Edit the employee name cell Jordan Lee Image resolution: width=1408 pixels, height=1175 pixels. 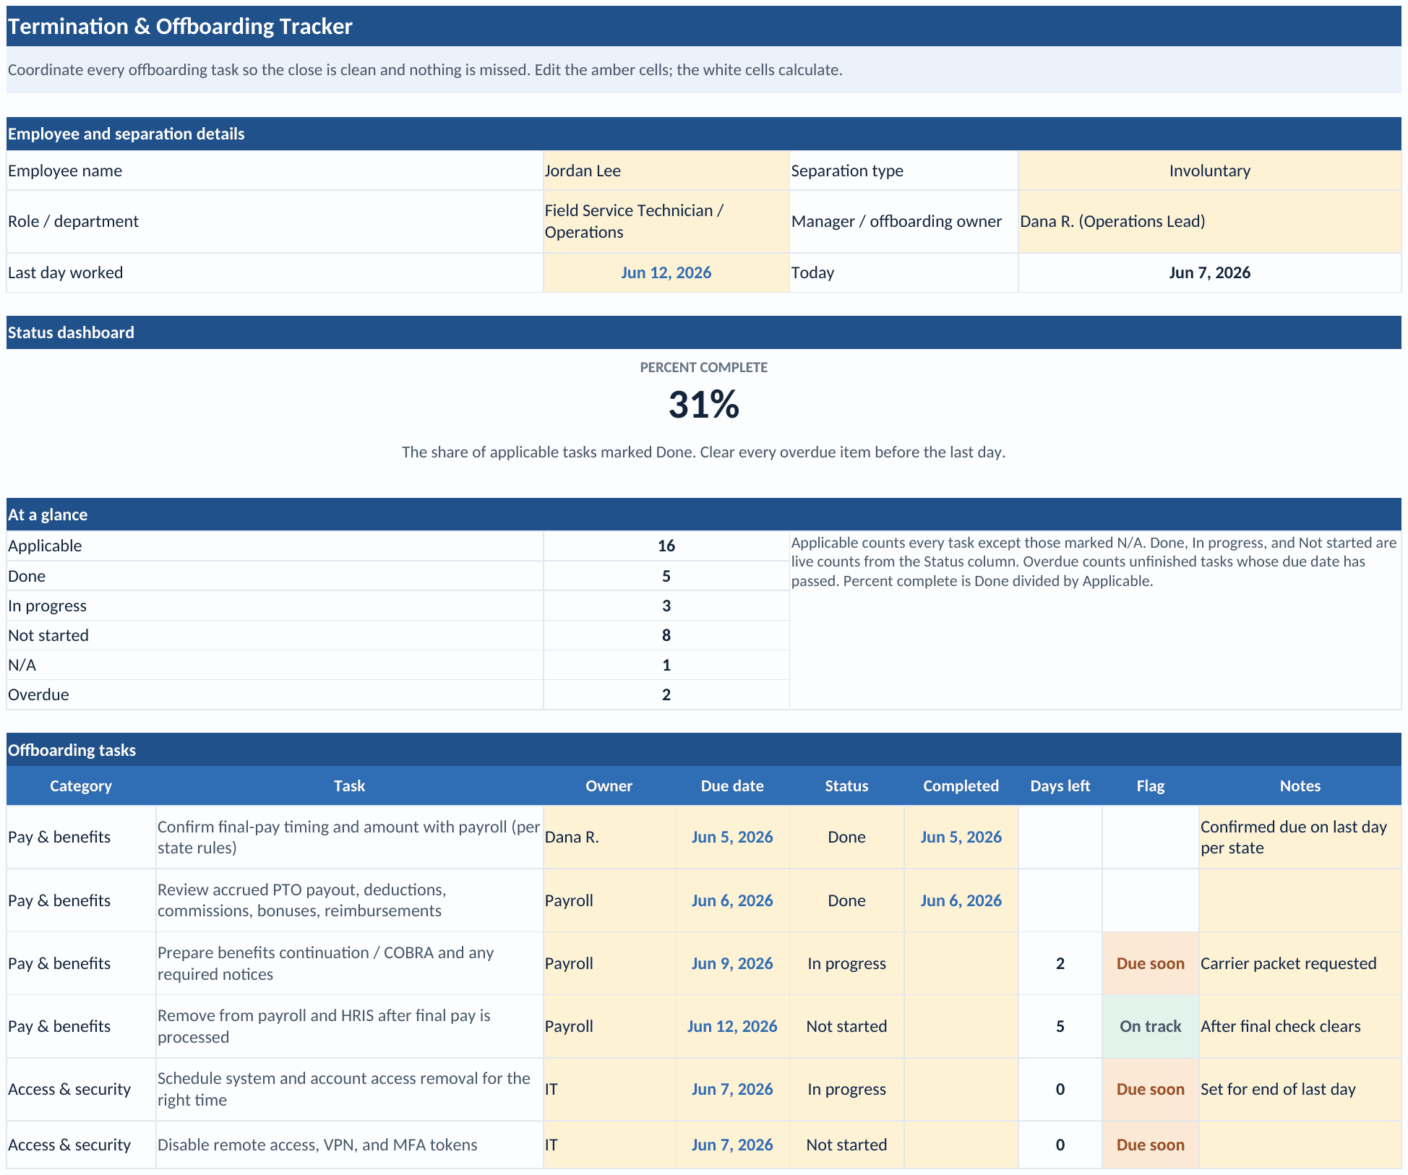coord(666,171)
